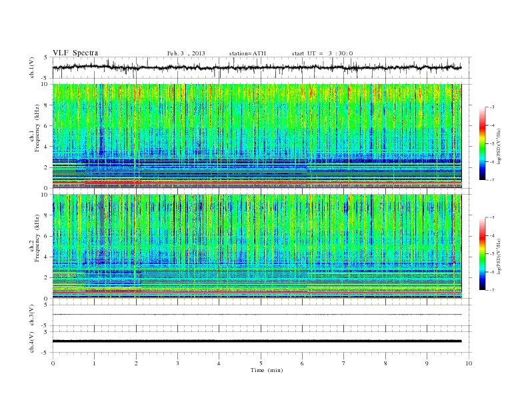Click time axis tick label "5"

261,363
